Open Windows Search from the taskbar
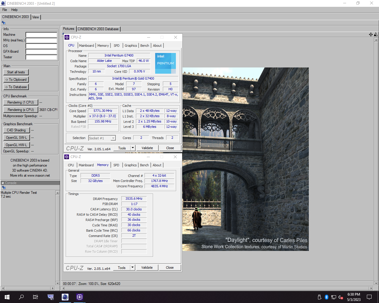Image resolution: width=379 pixels, height=303 pixels. point(21,297)
